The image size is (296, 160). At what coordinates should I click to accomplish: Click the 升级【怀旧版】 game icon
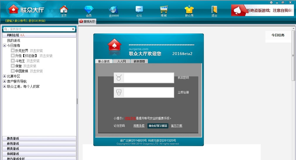pyautogui.click(x=13, y=56)
